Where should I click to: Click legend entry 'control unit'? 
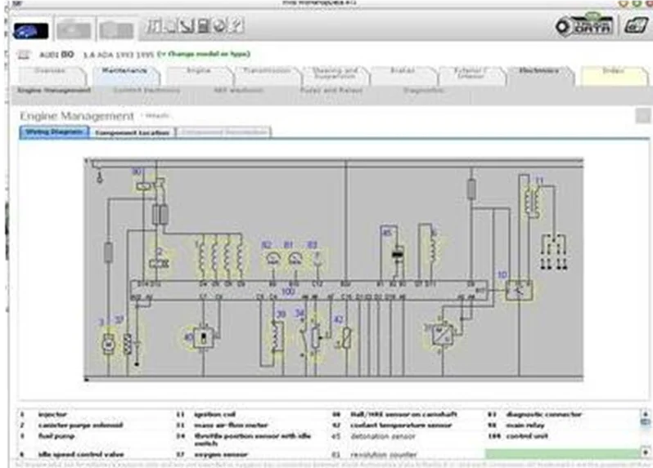point(527,436)
